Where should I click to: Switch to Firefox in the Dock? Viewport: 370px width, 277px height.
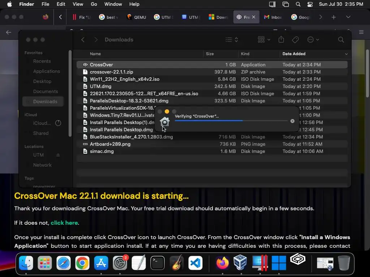pos(222,263)
